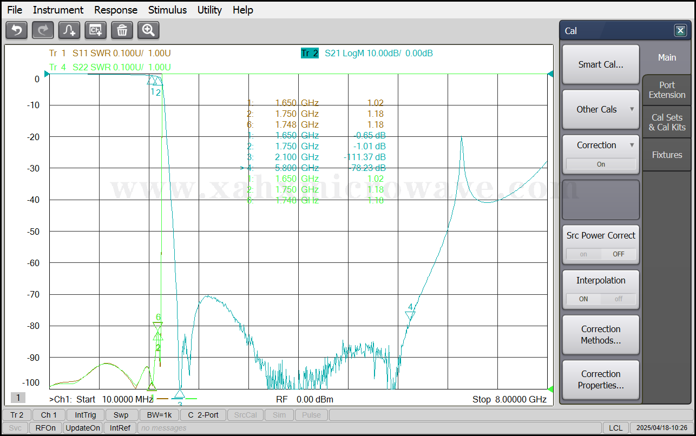This screenshot has width=696, height=436.
Task: Click the RFOn status bar button
Action: [x=45, y=428]
